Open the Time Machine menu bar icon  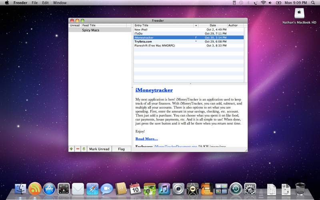(x=241, y=3)
